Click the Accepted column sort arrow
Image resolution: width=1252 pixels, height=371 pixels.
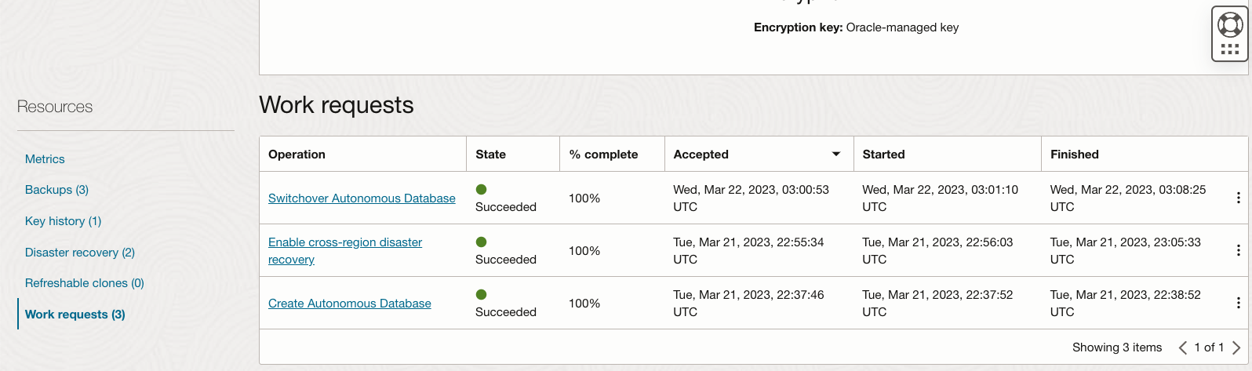coord(836,155)
